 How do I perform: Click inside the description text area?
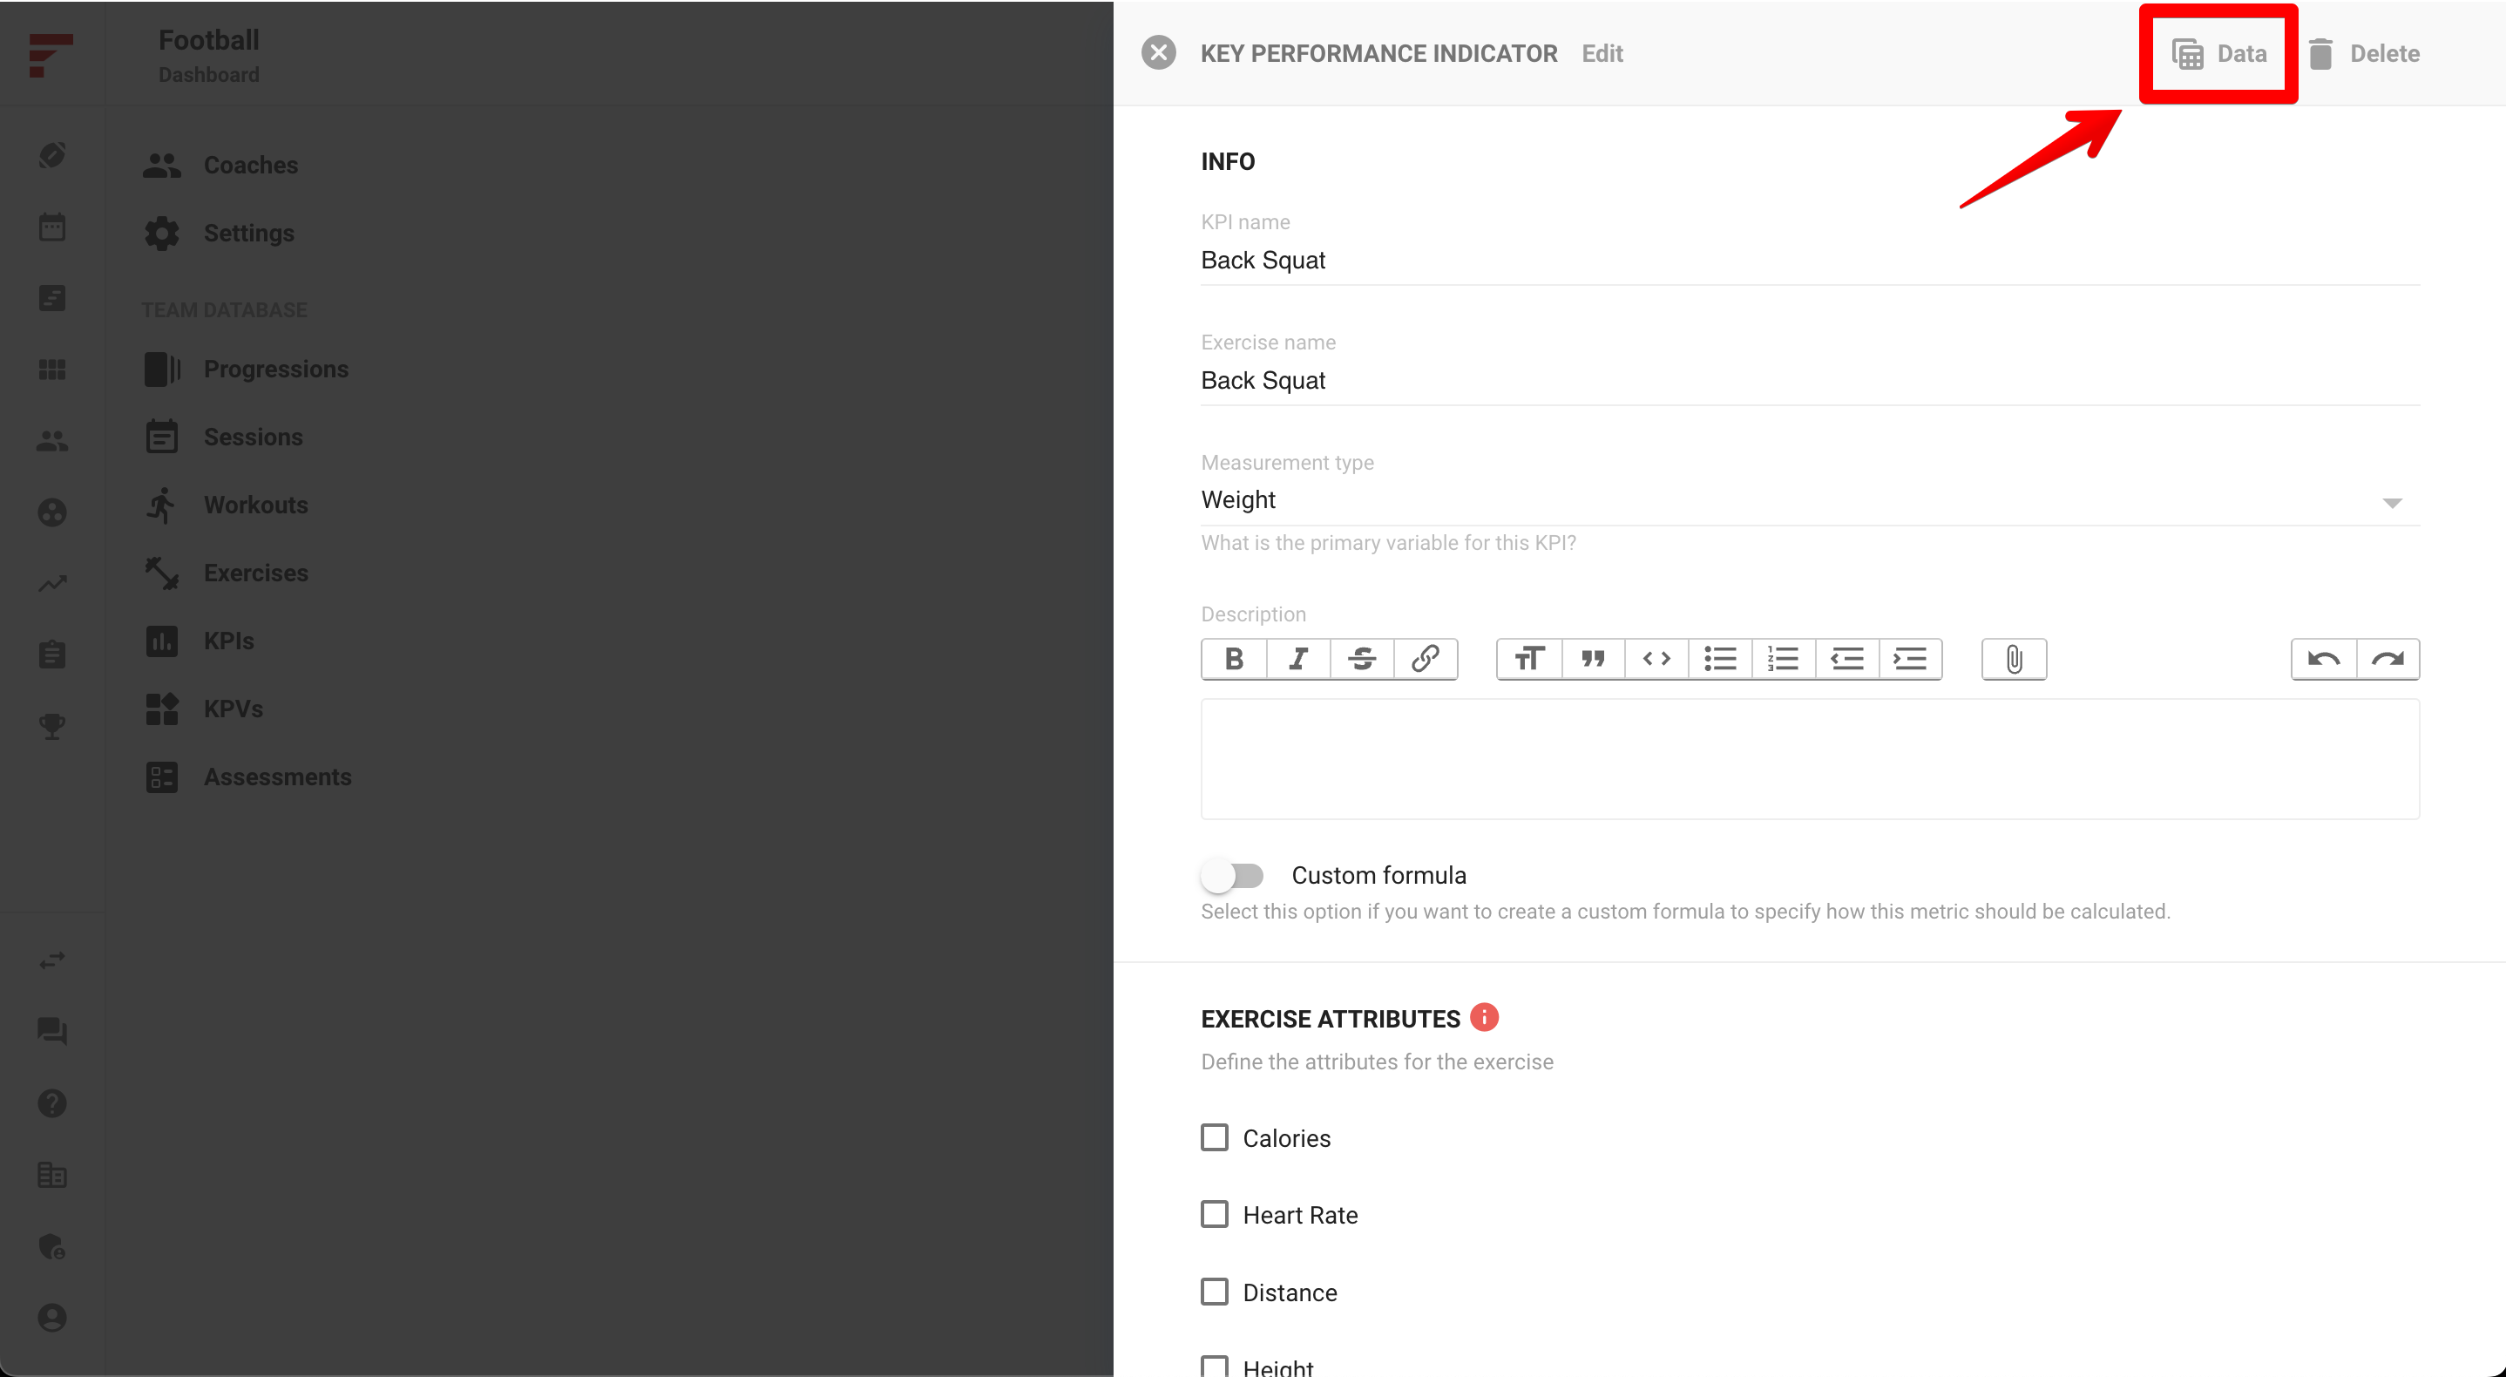coord(1810,759)
